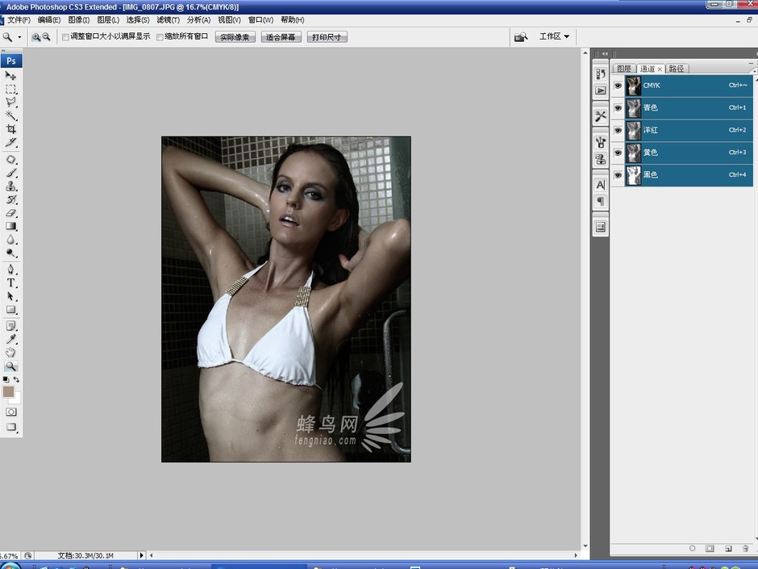Hide the 洋红 channel
Image resolution: width=758 pixels, height=569 pixels.
618,130
